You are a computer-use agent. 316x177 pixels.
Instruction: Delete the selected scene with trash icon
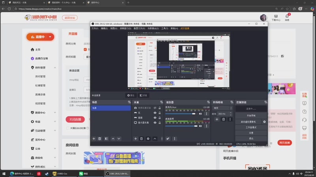pos(100,139)
